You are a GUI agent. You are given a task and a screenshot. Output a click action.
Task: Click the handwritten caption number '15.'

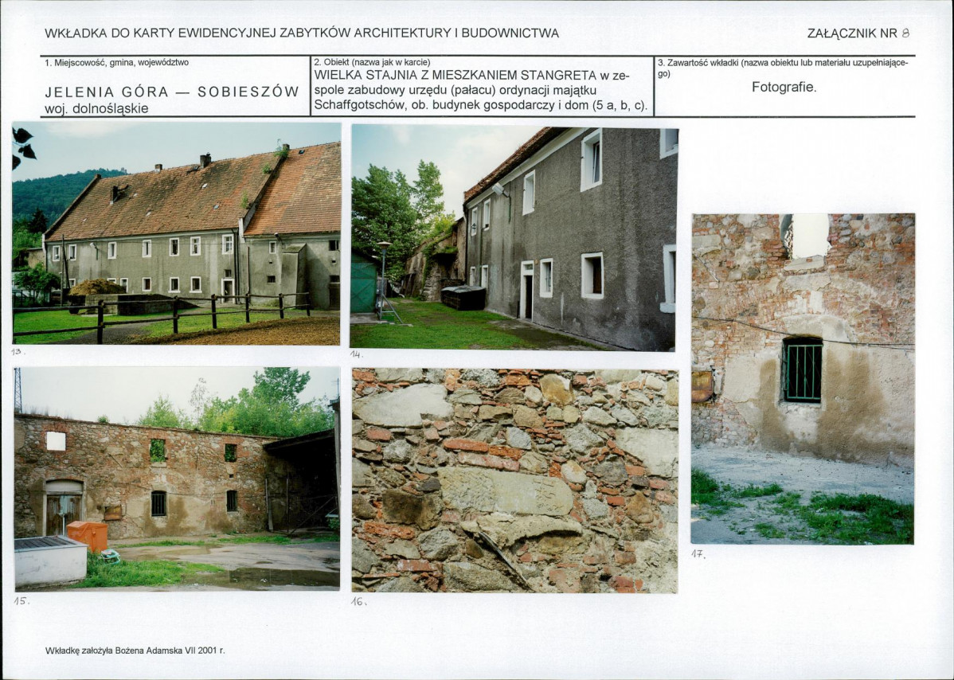tap(22, 600)
